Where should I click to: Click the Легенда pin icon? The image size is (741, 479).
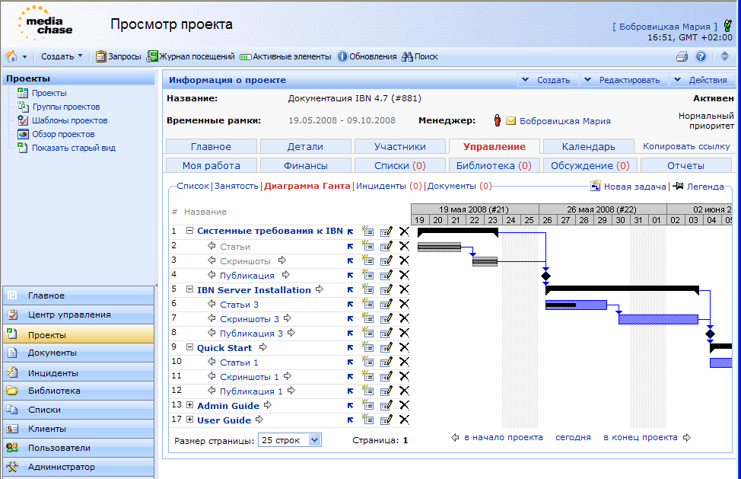point(678,186)
